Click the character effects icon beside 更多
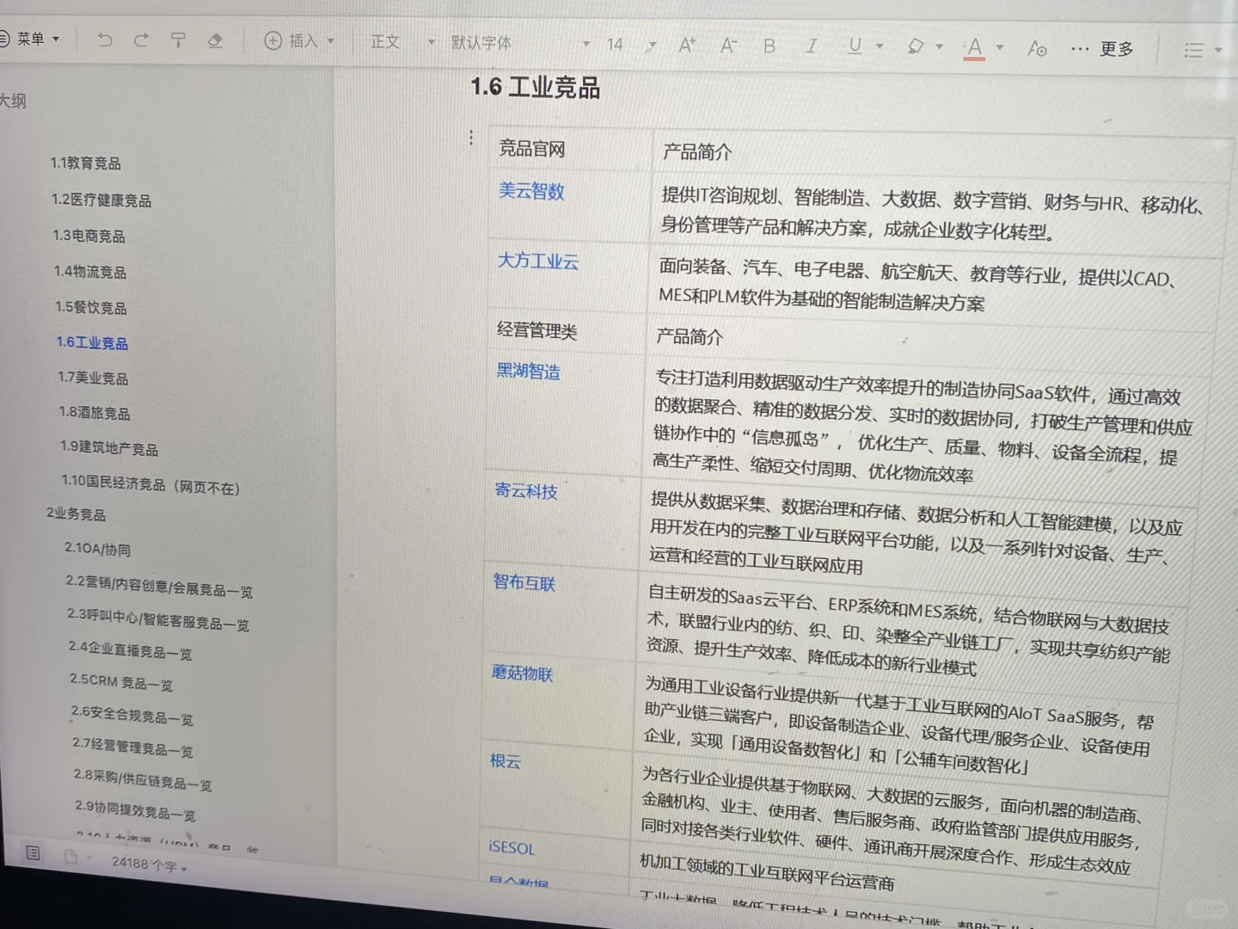The width and height of the screenshot is (1238, 929). (x=1037, y=50)
